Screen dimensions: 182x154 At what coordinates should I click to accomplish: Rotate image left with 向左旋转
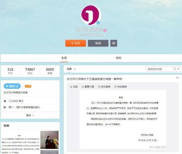click(104, 87)
